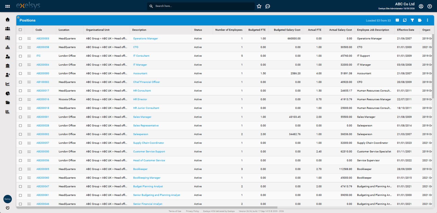
Task: Open the line chart sidebar icon
Action: (8, 84)
